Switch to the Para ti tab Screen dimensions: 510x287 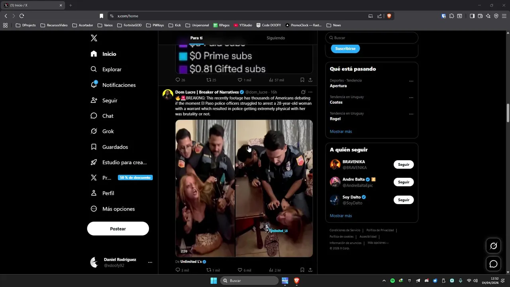pos(196,38)
